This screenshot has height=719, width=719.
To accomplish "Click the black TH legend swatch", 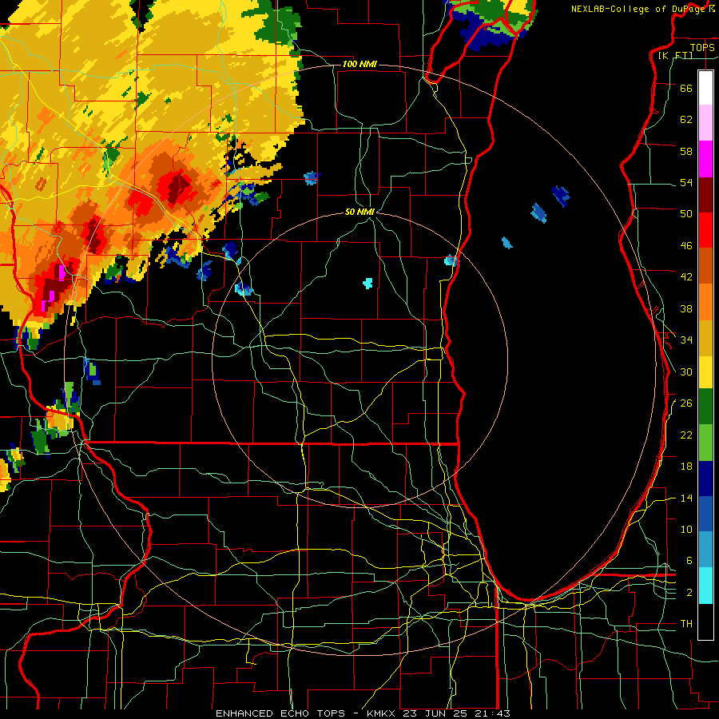I will 705,622.
